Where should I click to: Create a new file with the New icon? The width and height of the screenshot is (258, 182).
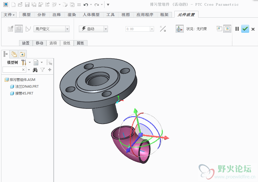(13, 5)
